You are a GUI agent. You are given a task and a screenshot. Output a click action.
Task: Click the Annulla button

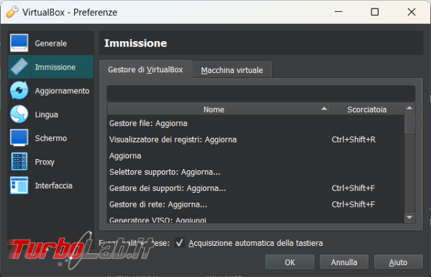[x=344, y=262]
